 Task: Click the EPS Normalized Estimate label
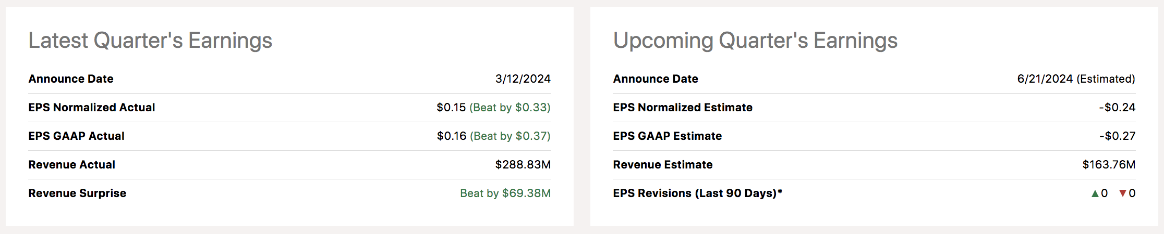coord(683,108)
